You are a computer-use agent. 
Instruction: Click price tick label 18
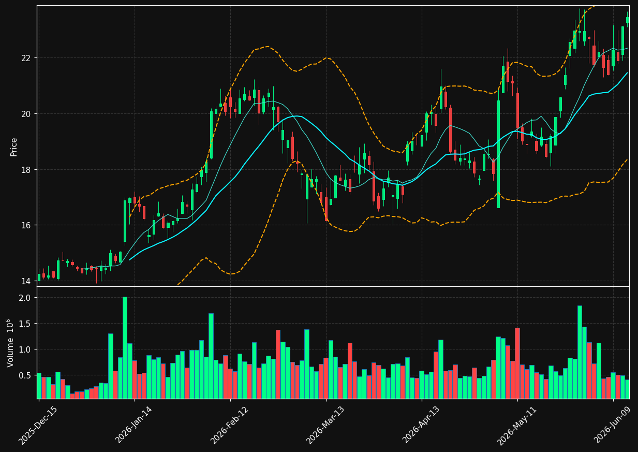pyautogui.click(x=26, y=170)
